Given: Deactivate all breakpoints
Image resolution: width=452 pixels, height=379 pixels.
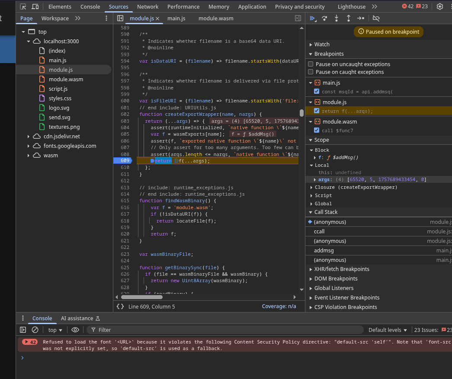Looking at the screenshot, I should 376,18.
